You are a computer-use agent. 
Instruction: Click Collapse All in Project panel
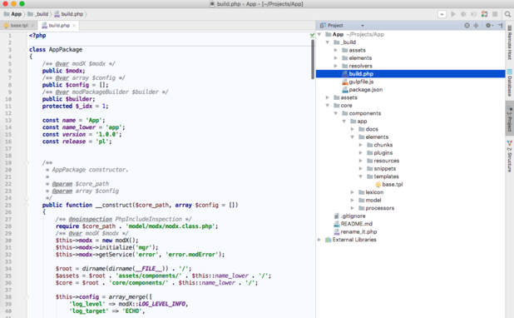point(476,25)
